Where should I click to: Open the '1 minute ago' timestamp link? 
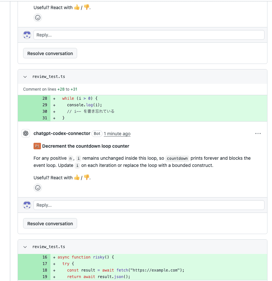tap(117, 134)
